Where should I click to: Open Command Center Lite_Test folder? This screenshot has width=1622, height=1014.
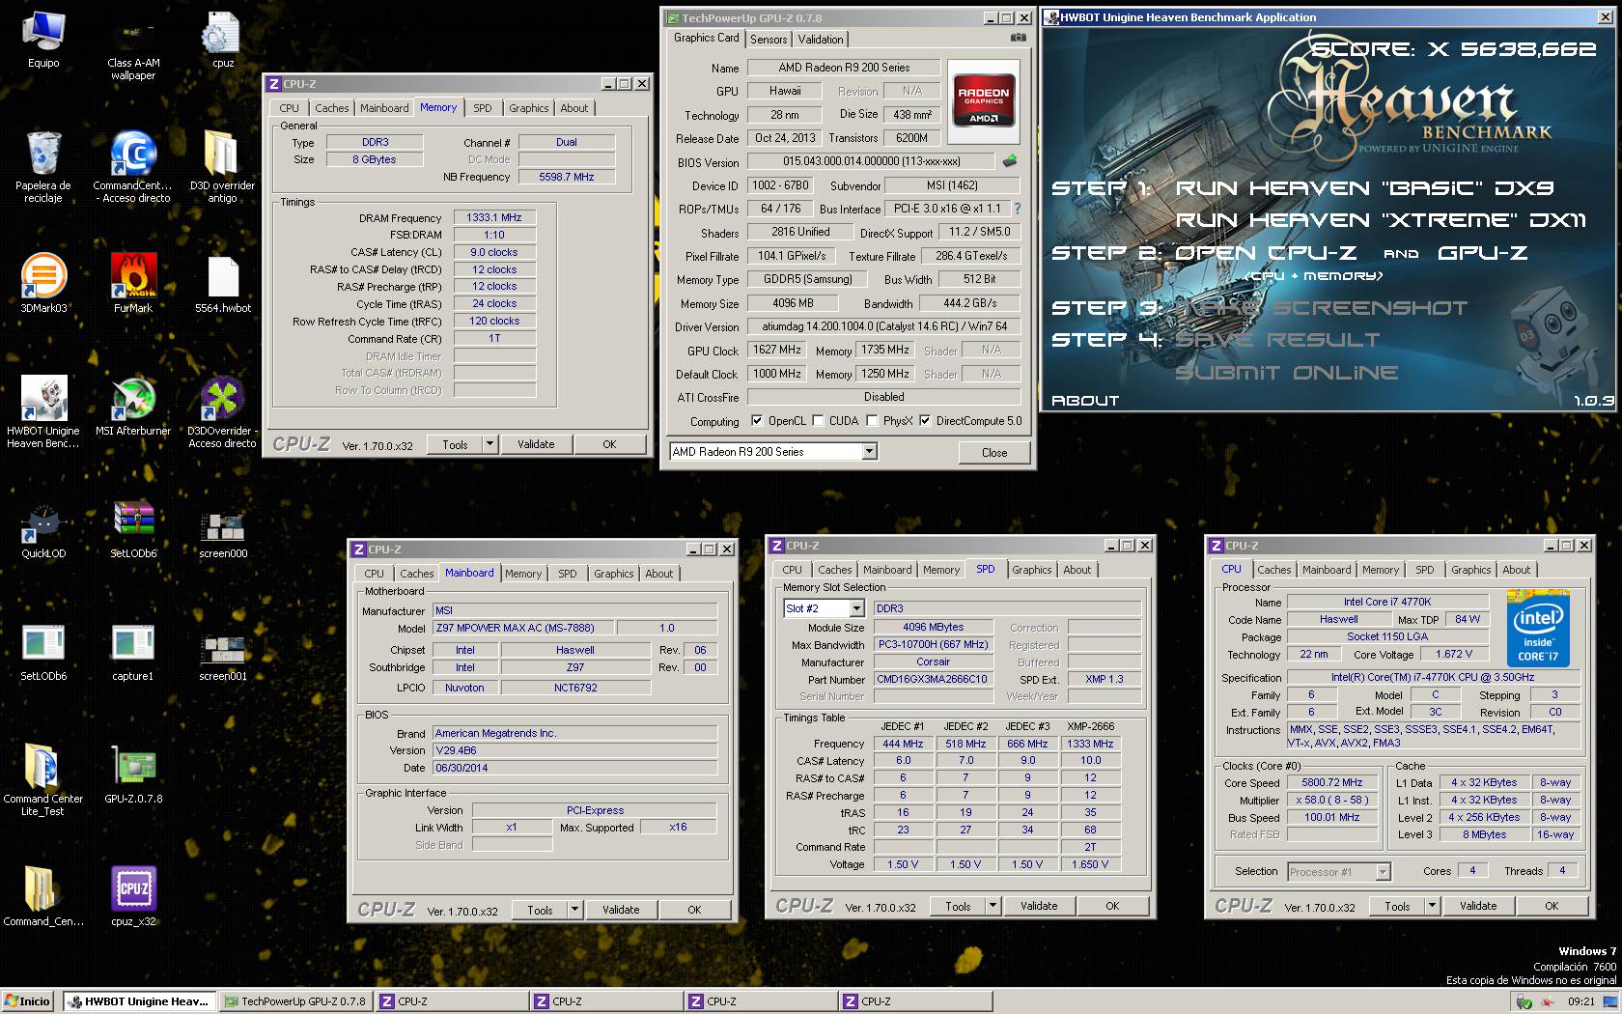(43, 780)
